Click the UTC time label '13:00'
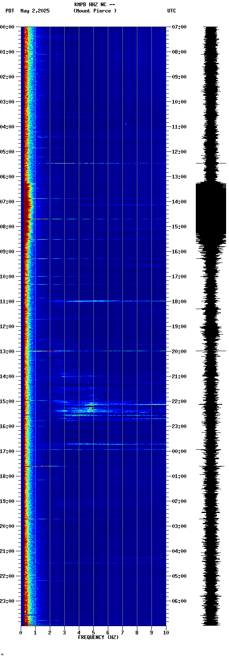The height and width of the screenshot is (659, 229). [x=179, y=177]
